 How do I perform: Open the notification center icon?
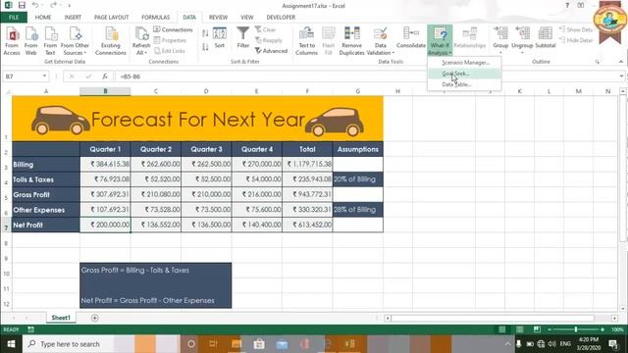(x=613, y=344)
